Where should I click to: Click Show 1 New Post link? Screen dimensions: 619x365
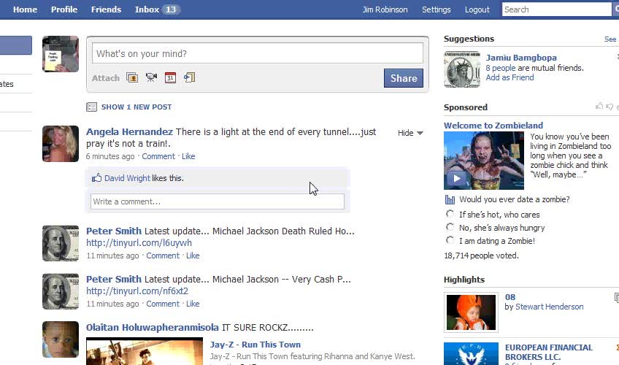[x=137, y=107]
